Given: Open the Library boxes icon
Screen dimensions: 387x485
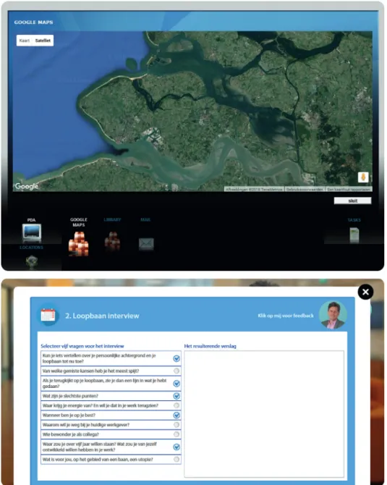Looking at the screenshot, I should pos(113,241).
